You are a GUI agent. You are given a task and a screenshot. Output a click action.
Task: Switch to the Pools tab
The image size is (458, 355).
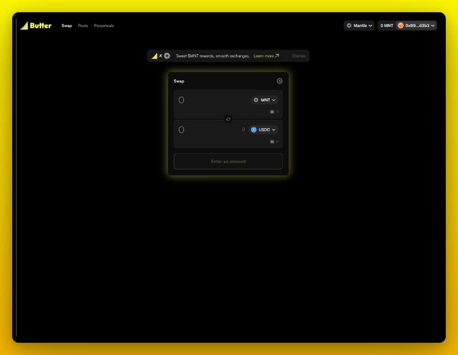tap(83, 26)
